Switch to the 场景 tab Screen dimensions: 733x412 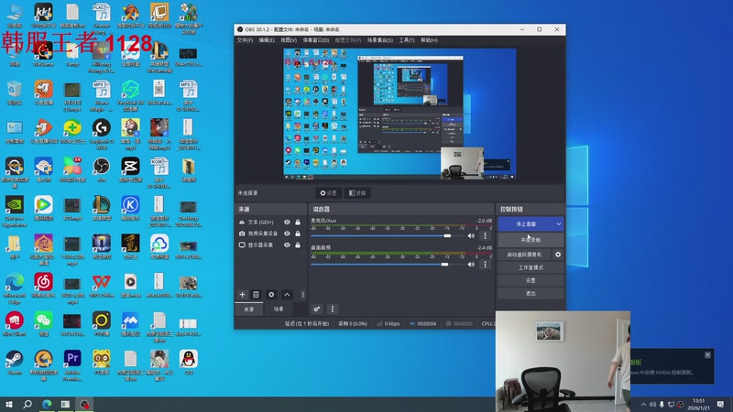click(279, 309)
